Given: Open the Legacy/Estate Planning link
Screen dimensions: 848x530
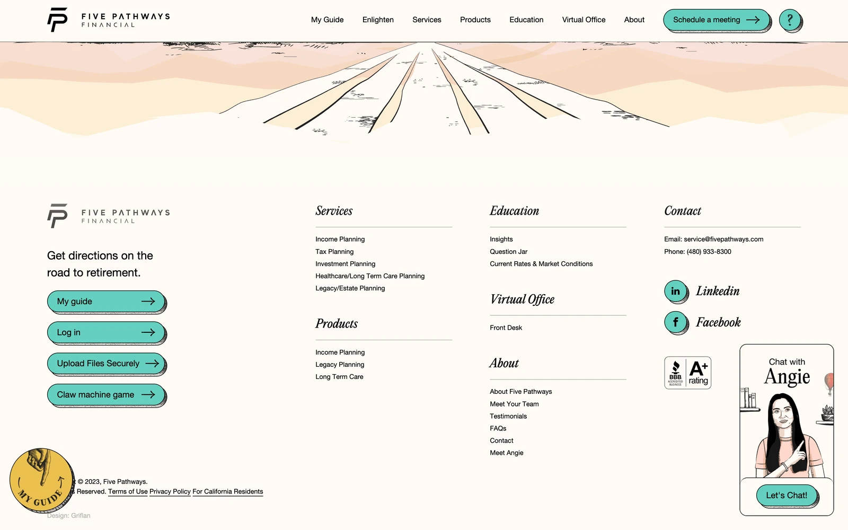Looking at the screenshot, I should [350, 288].
